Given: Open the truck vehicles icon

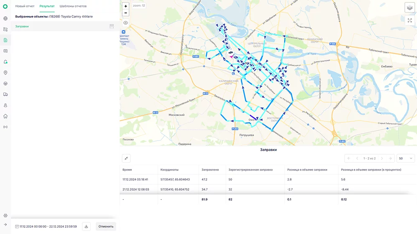Looking at the screenshot, I should (5, 94).
